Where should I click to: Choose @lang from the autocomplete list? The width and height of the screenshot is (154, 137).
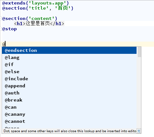(69, 57)
